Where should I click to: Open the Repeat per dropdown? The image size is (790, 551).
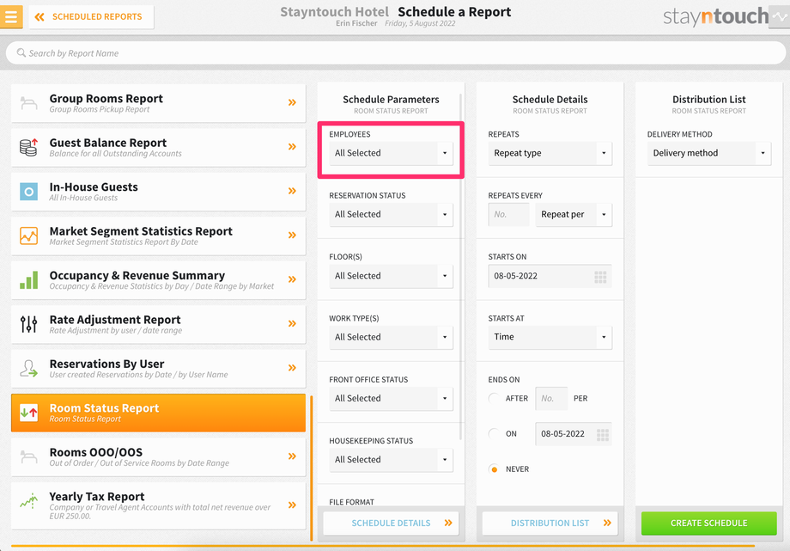coord(574,214)
